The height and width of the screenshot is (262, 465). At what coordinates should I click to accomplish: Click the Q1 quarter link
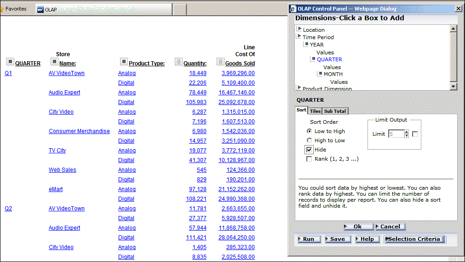pos(8,73)
